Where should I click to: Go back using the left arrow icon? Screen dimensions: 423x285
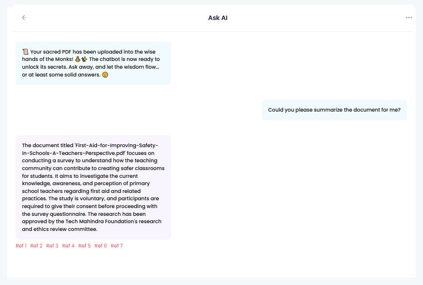click(24, 18)
